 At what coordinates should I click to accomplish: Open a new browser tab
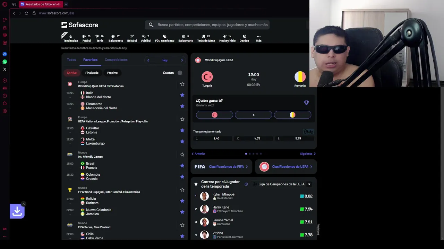(x=66, y=4)
